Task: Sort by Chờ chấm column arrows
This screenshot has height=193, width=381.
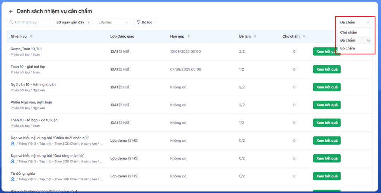Action: pos(304,36)
